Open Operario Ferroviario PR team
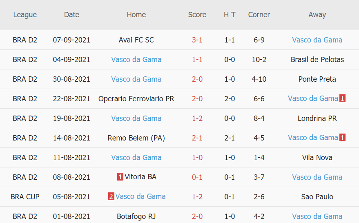Viewport: 359px width, 223px height. point(136,98)
